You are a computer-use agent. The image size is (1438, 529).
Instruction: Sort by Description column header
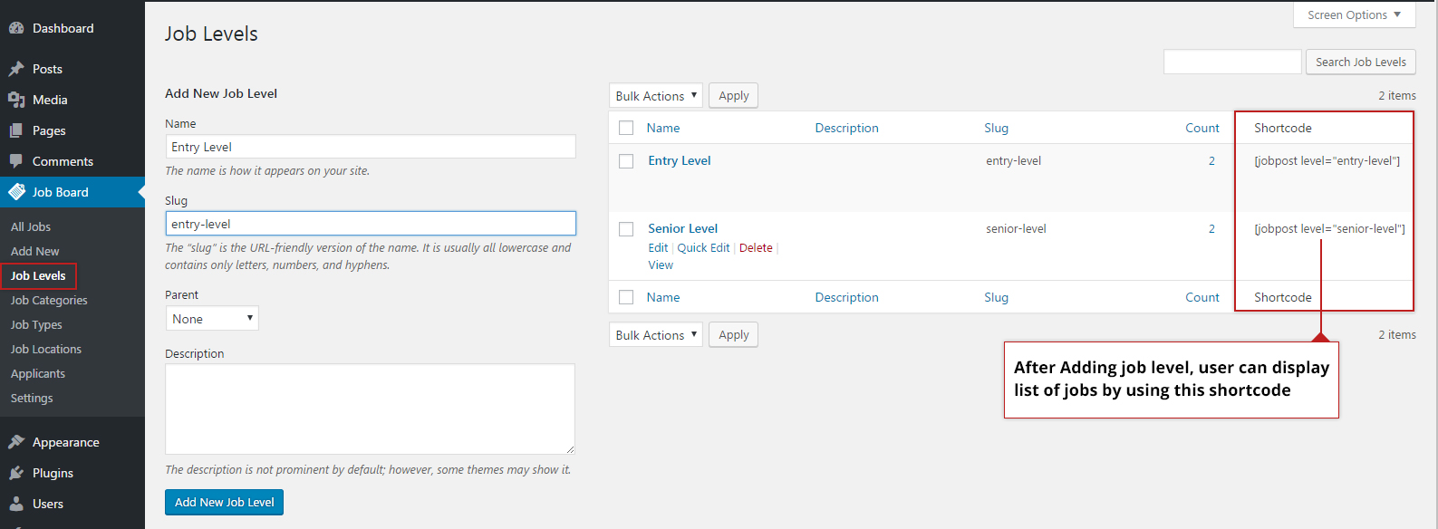click(846, 128)
